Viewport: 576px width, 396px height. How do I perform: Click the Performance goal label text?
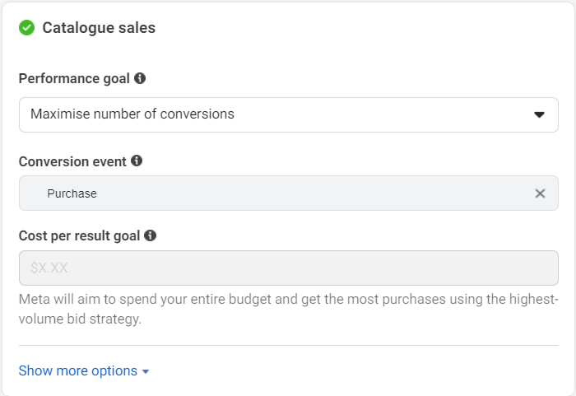74,78
